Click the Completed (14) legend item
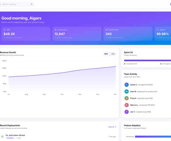171x141 pixels. (x=131, y=64)
